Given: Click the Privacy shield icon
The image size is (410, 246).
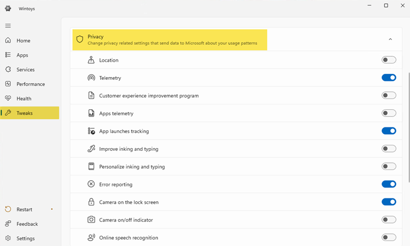Looking at the screenshot, I should [x=80, y=39].
